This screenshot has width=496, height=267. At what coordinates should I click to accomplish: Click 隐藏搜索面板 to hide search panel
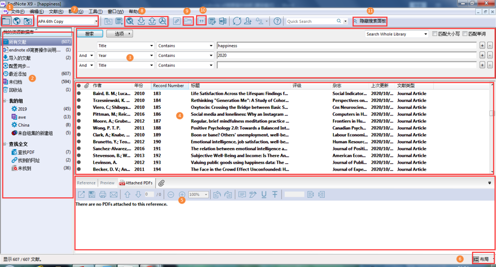coord(370,21)
